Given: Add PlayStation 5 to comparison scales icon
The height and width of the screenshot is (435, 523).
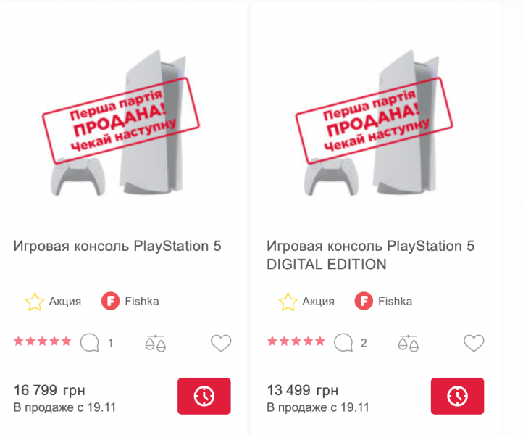Looking at the screenshot, I should [x=155, y=342].
